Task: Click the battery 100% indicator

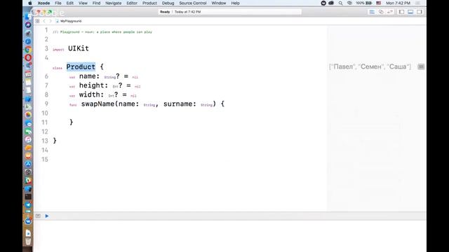Action: 364,3
